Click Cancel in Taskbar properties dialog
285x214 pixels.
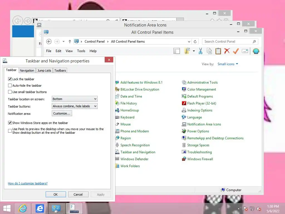78,194
